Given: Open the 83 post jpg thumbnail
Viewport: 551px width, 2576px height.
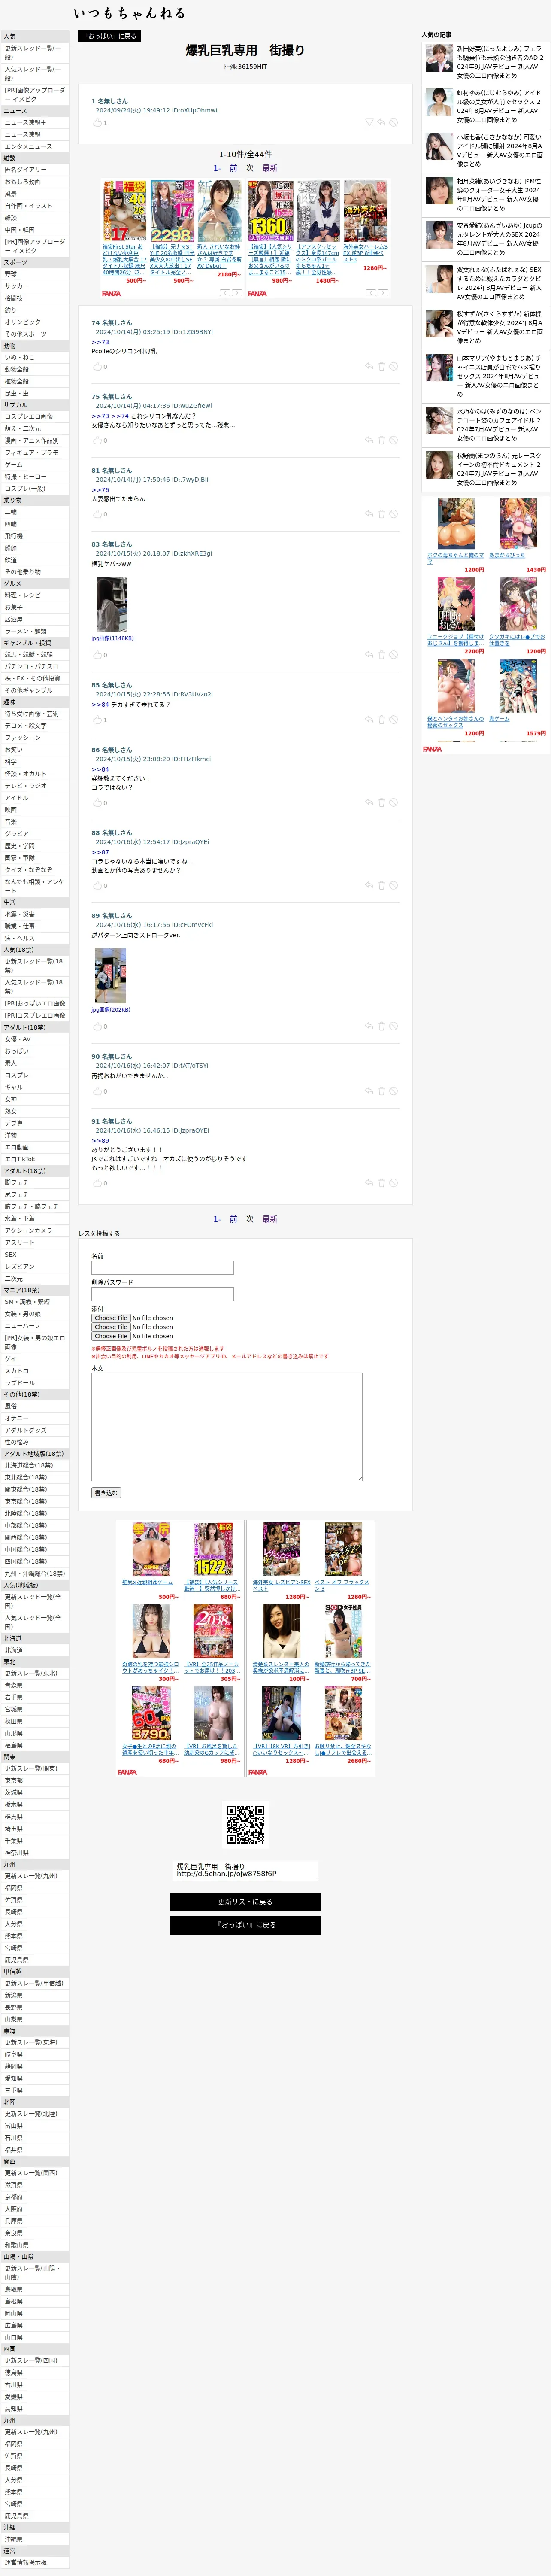Looking at the screenshot, I should 111,604.
